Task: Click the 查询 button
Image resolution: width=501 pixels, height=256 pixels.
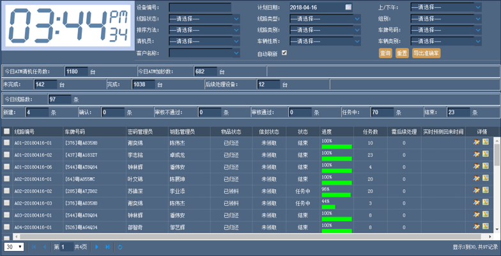Action: pyautogui.click(x=385, y=53)
